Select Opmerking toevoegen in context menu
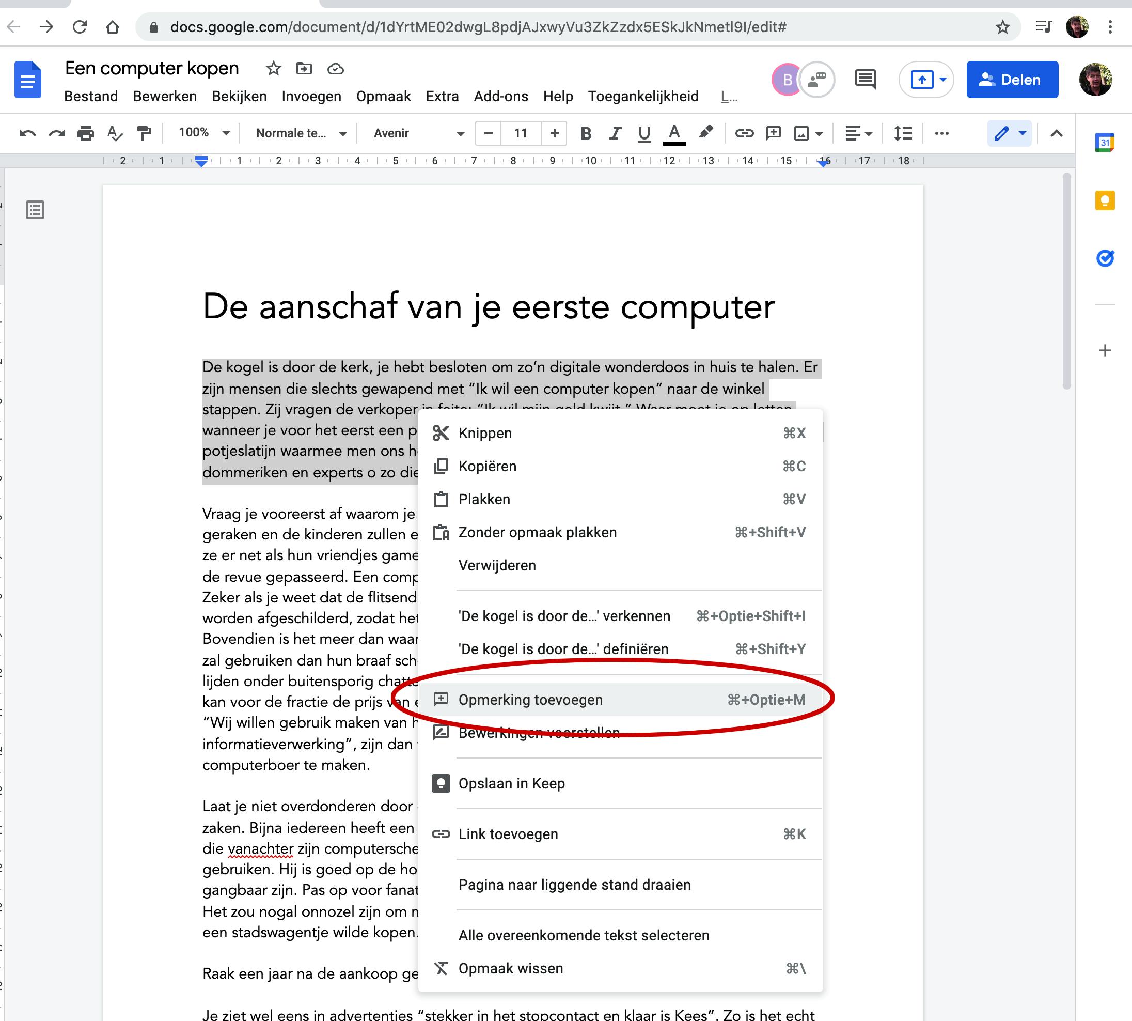Viewport: 1132px width, 1021px height. click(x=530, y=700)
